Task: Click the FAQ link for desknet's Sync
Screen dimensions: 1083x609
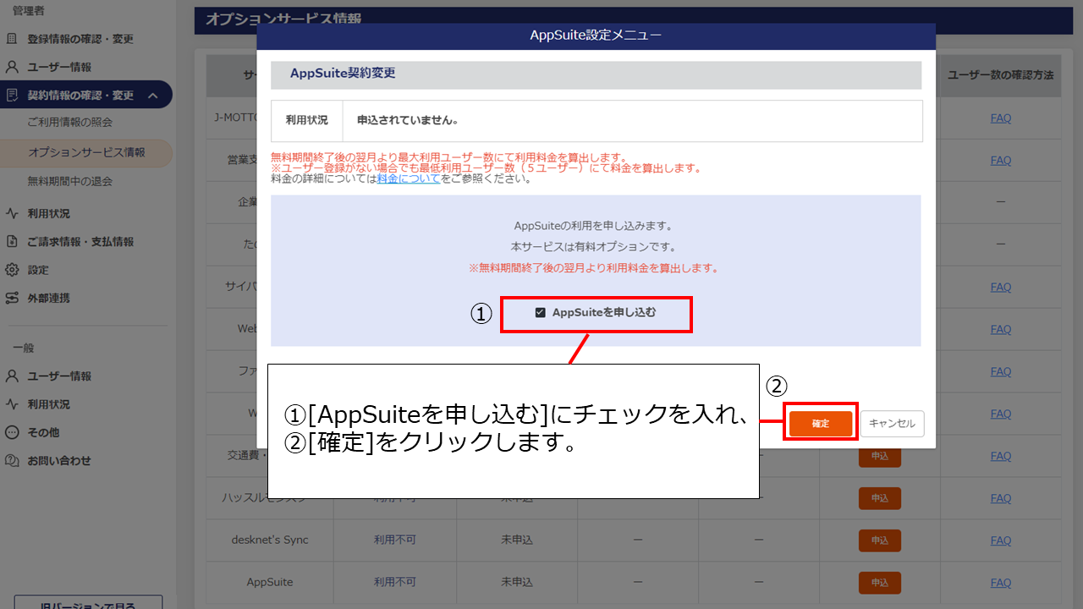Action: [x=1001, y=540]
